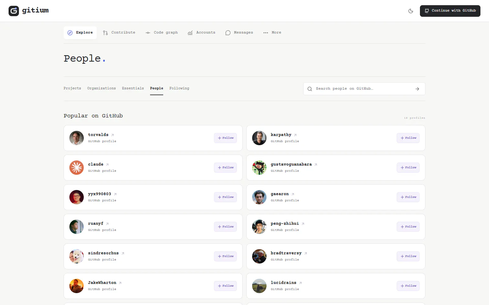Open peng-zhihui external link arrow icon
This screenshot has width=489, height=305.
303,224
